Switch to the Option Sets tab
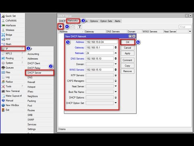The height and width of the screenshot is (146, 194). 106,21
